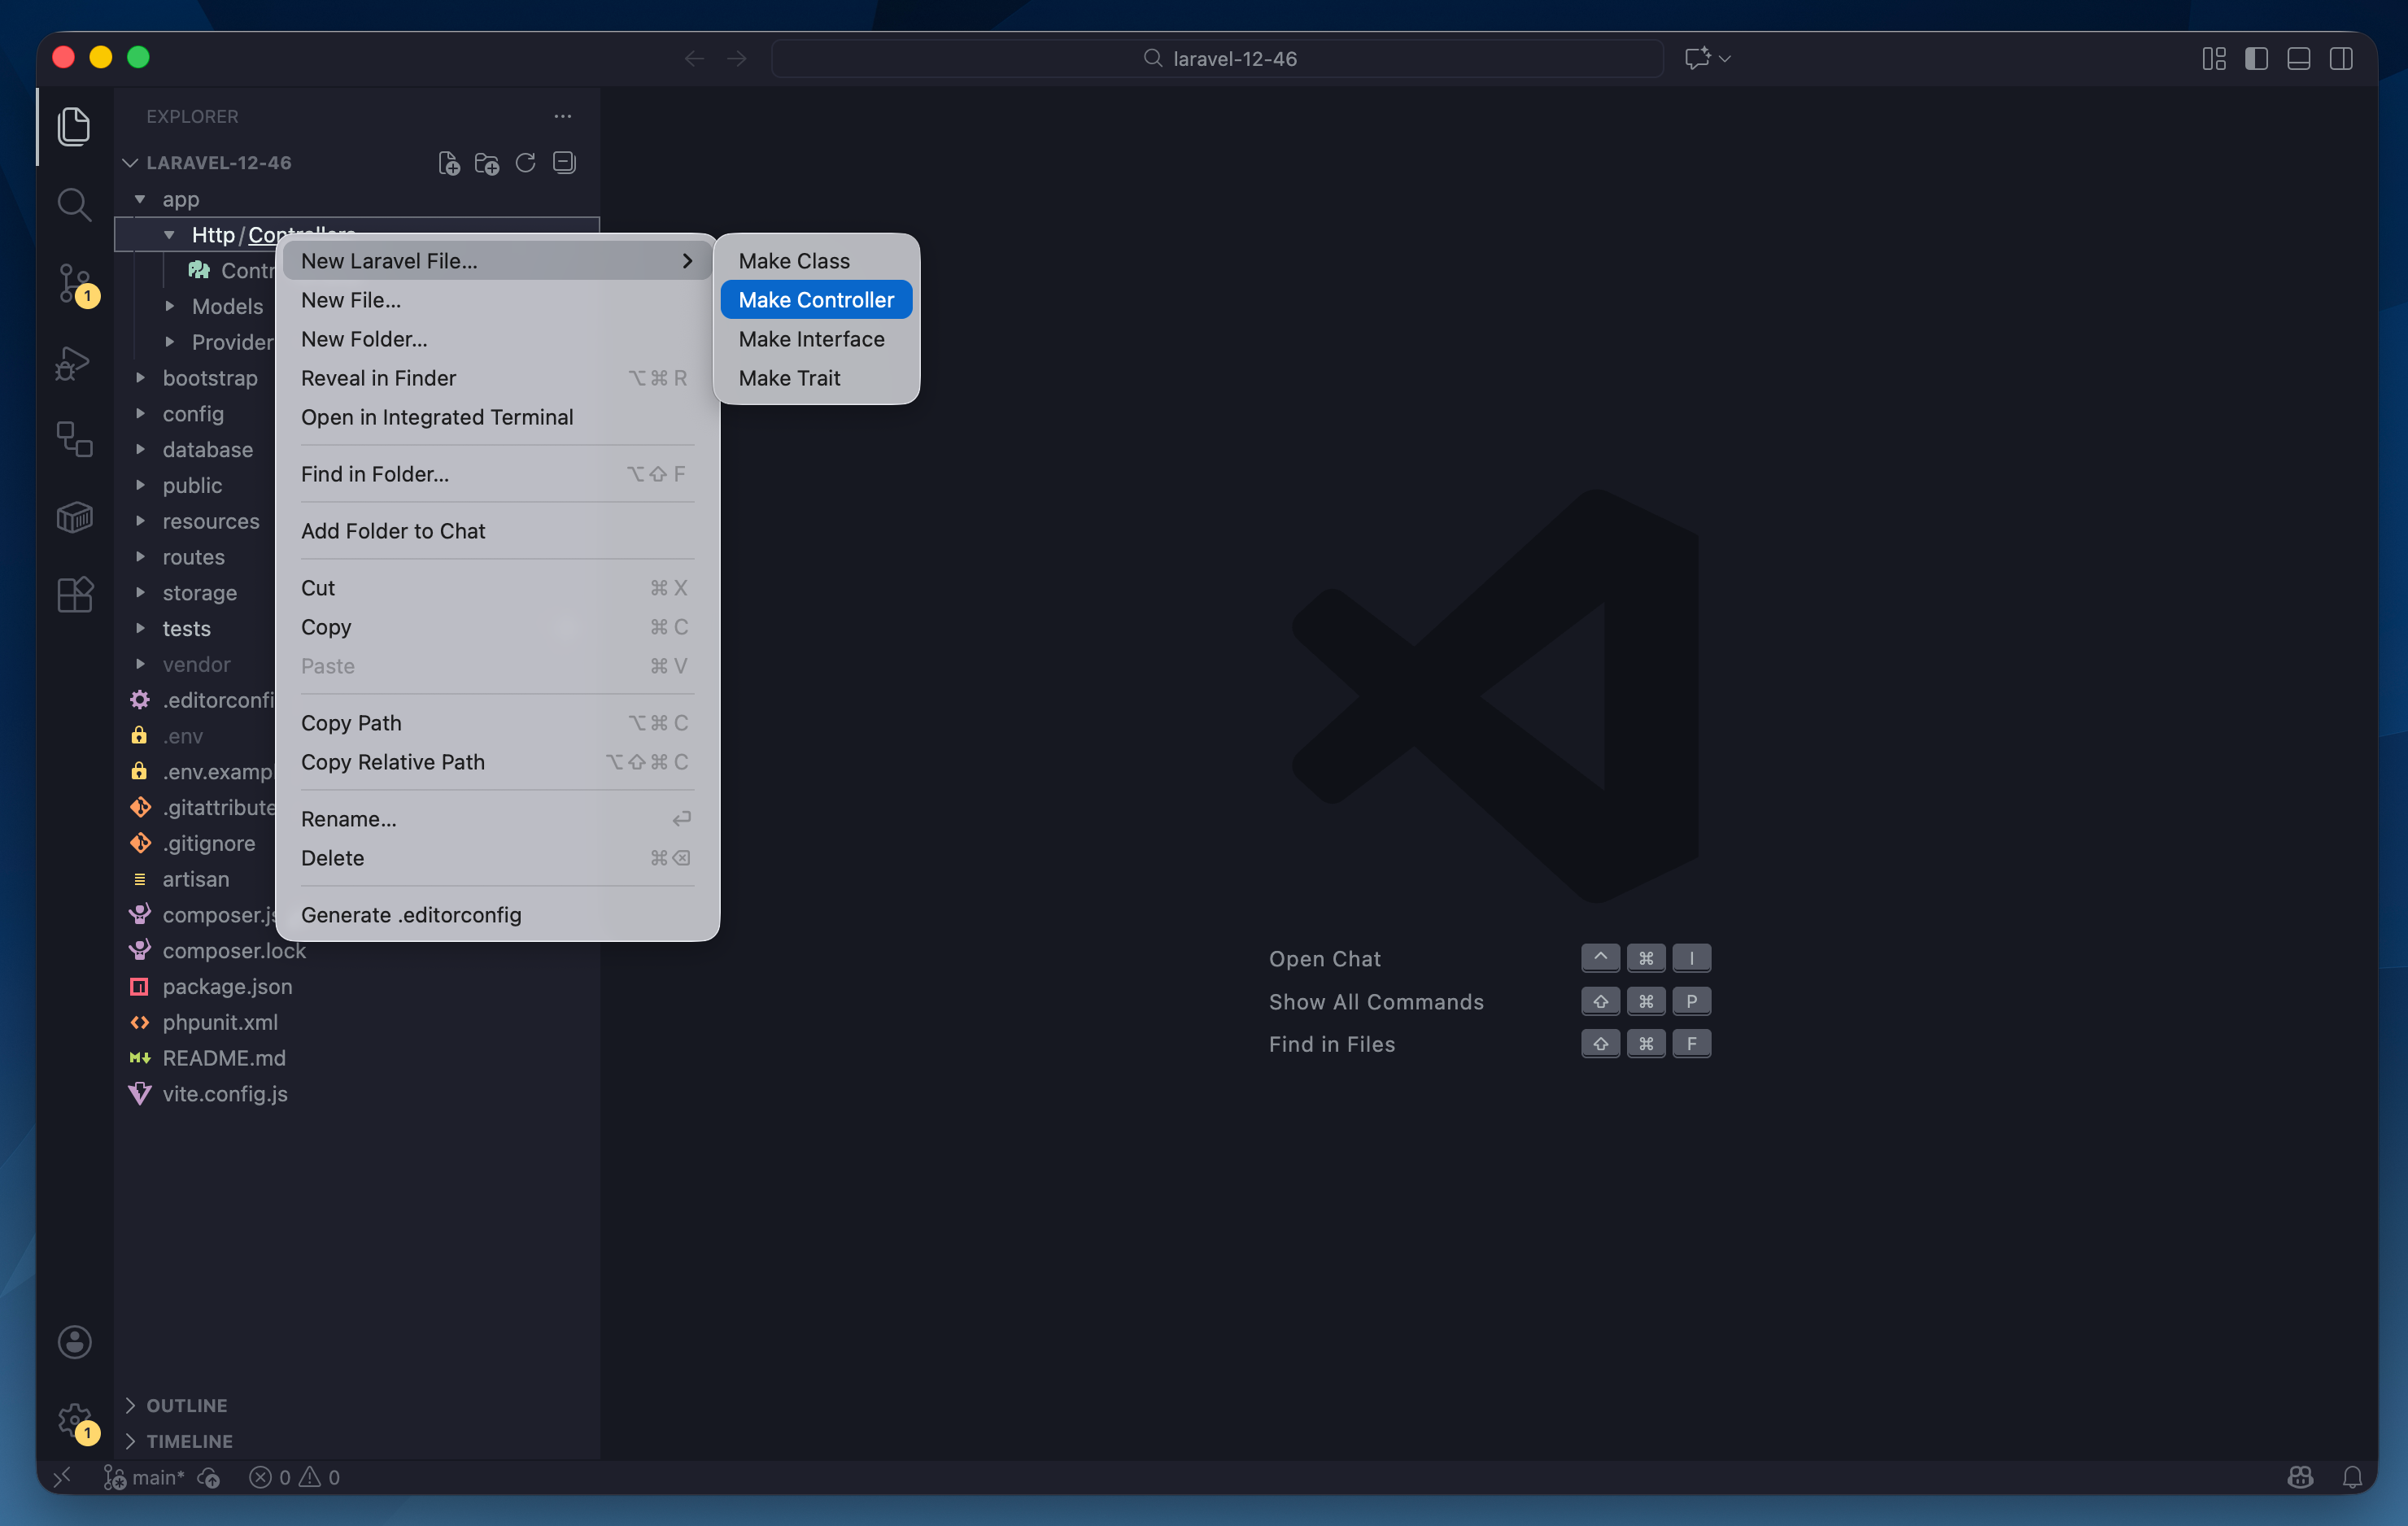
Task: Open the Extensions view
Action: 74,594
